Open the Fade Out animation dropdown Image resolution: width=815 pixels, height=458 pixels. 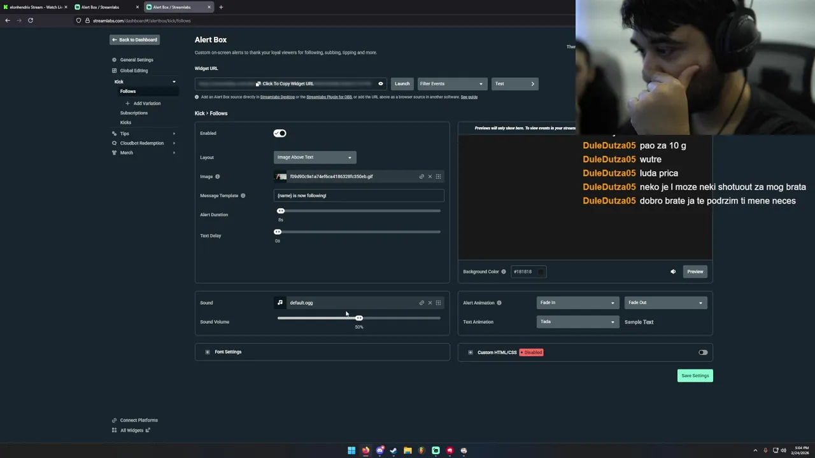coord(665,303)
